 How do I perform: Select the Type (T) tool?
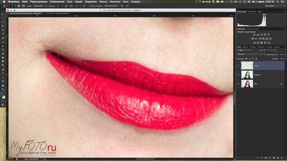(3, 73)
